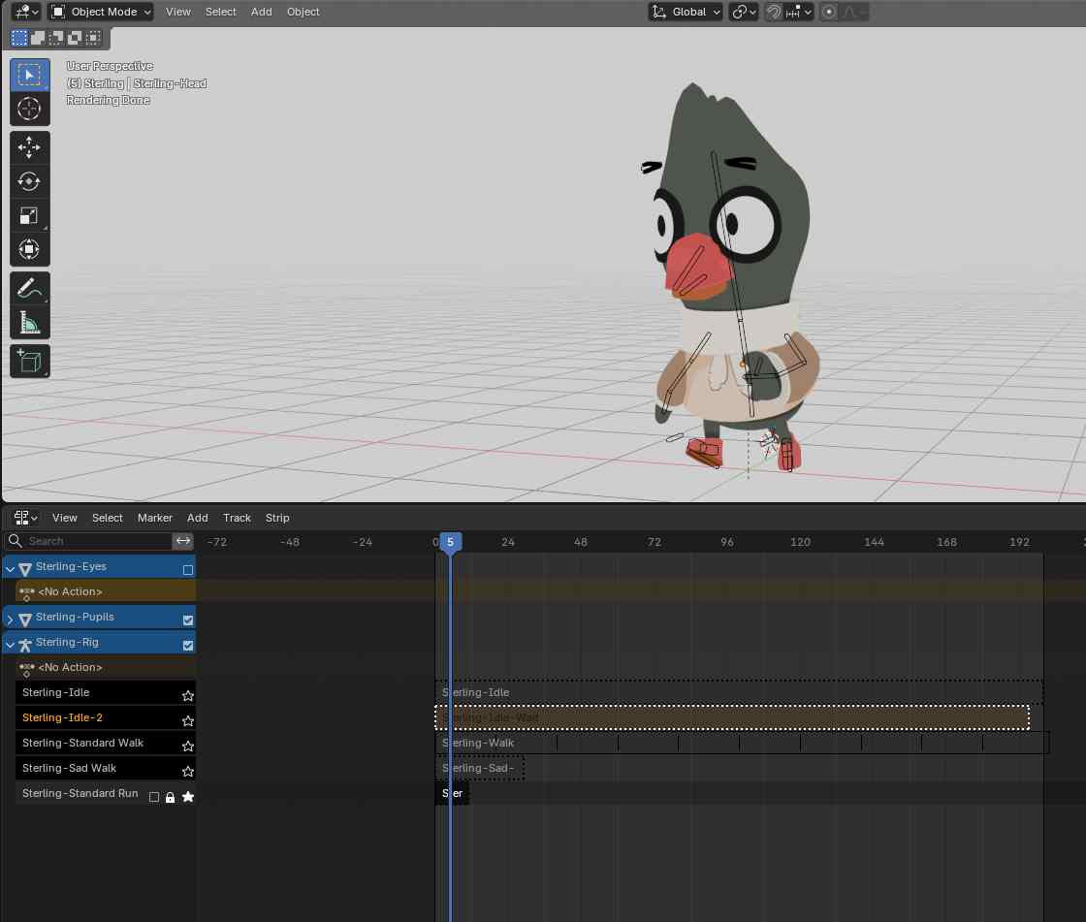Image resolution: width=1086 pixels, height=922 pixels.
Task: Pick the Transform tool
Action: (29, 249)
